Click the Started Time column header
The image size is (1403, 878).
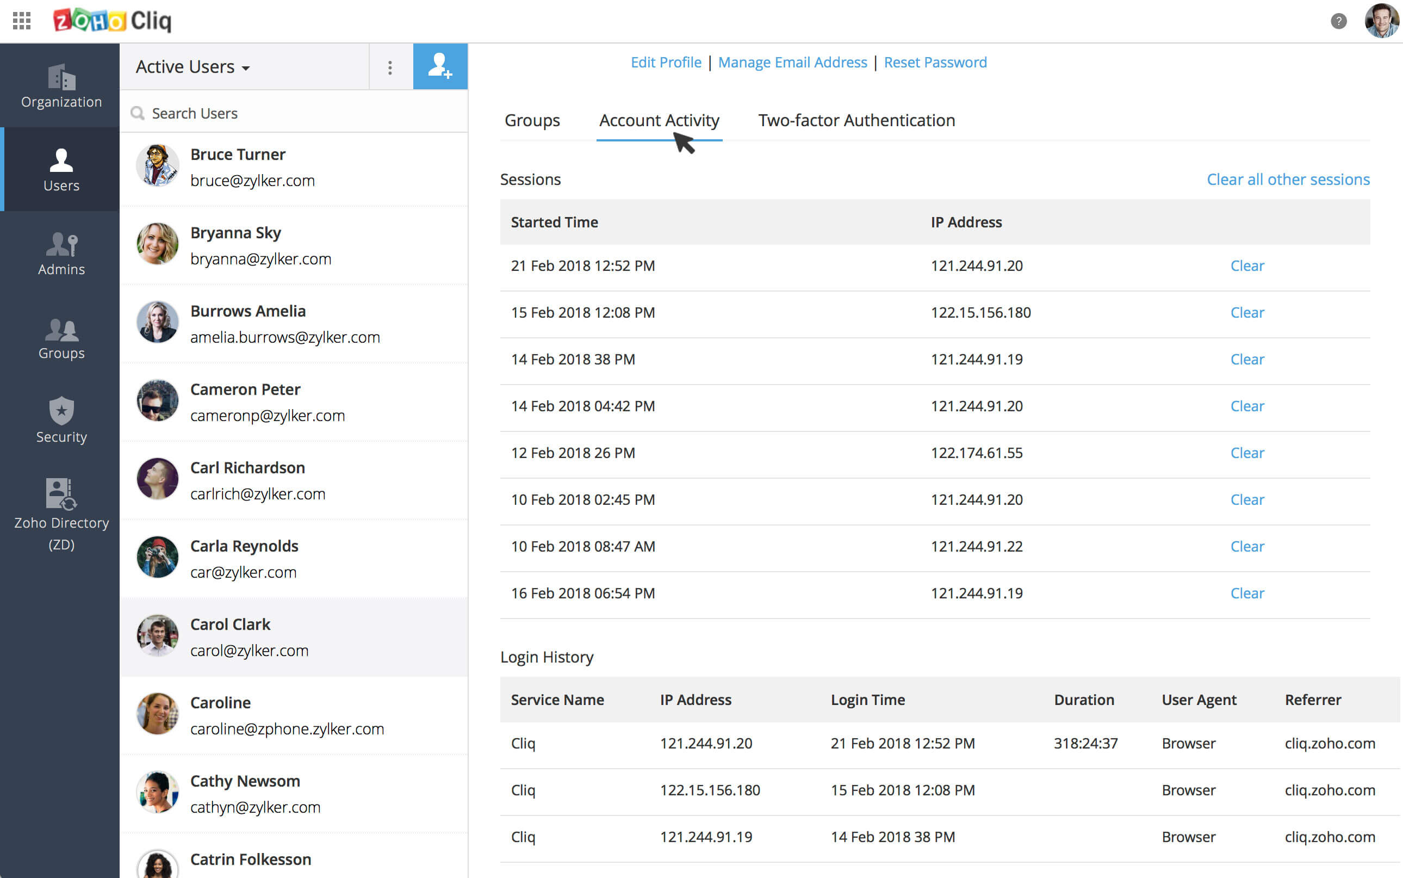[554, 222]
